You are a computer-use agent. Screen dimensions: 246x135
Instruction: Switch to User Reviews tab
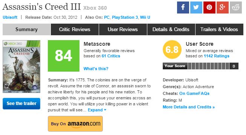[123, 29]
